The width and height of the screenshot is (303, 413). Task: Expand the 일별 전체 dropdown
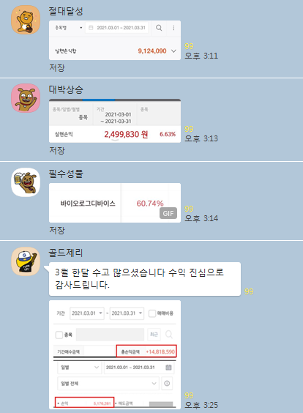click(x=108, y=383)
